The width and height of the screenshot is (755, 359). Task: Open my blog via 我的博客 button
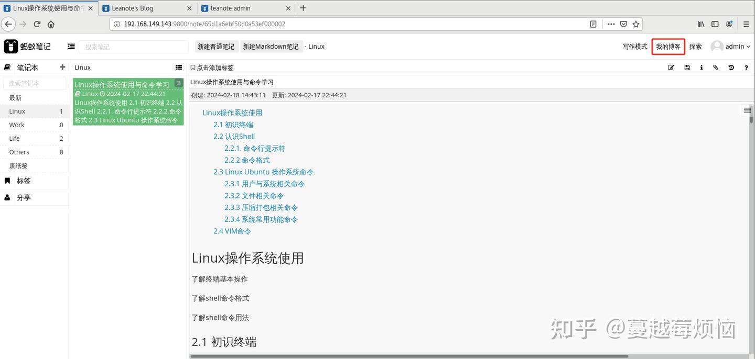[668, 46]
